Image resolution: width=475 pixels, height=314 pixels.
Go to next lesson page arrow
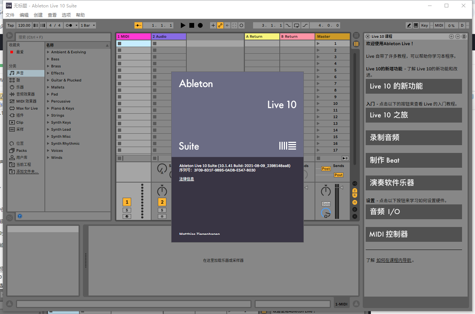point(458,36)
